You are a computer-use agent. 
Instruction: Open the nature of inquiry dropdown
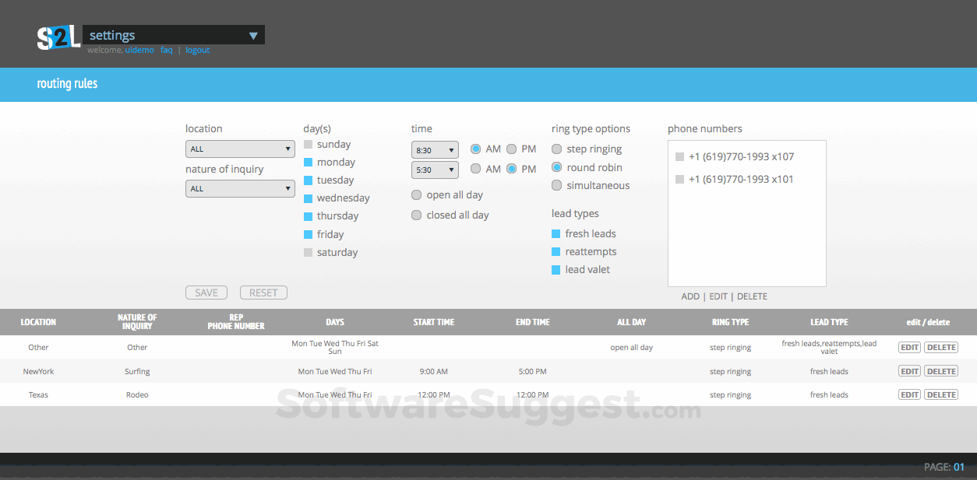pyautogui.click(x=240, y=188)
